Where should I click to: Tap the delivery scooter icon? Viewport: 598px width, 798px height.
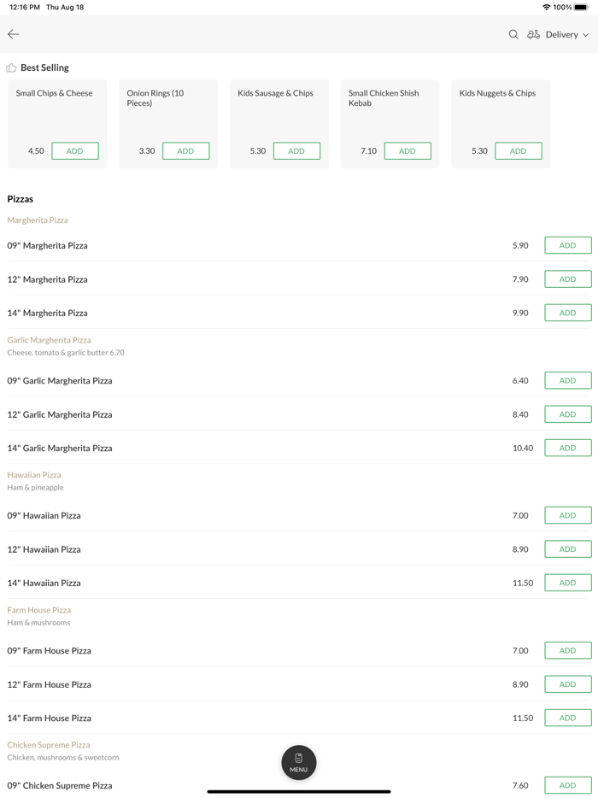click(533, 34)
